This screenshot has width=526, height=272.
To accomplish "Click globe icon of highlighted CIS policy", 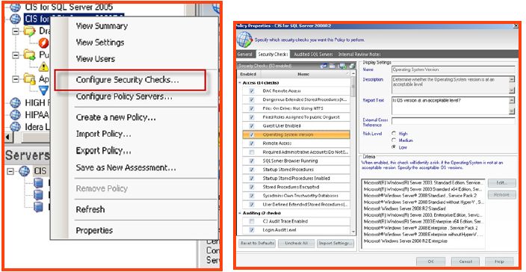I will coord(16,19).
